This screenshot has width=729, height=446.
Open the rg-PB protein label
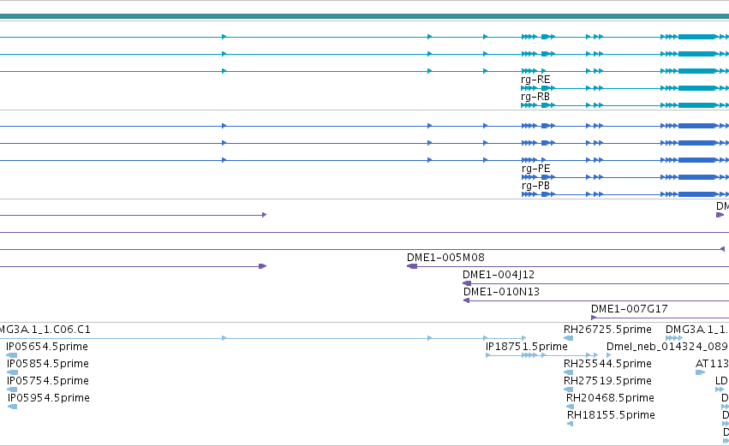[x=535, y=186]
